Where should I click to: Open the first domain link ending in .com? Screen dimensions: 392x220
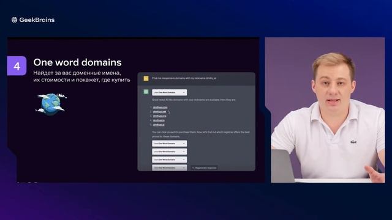tap(160, 108)
